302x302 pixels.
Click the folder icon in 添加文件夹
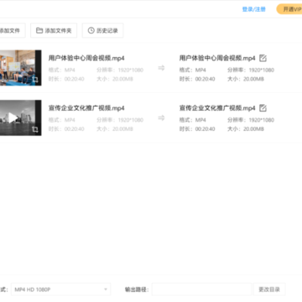(39, 30)
